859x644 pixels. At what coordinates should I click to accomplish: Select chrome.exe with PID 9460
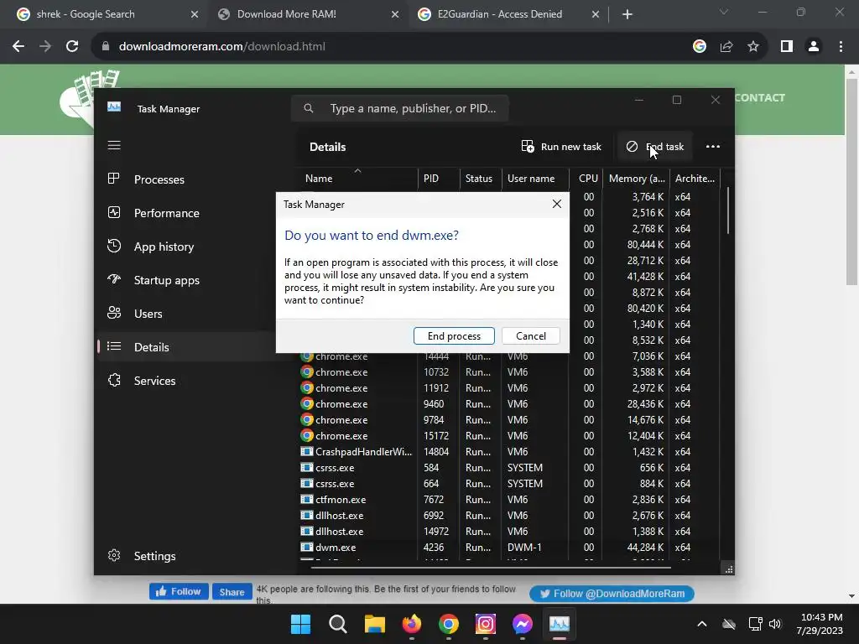tap(509, 403)
